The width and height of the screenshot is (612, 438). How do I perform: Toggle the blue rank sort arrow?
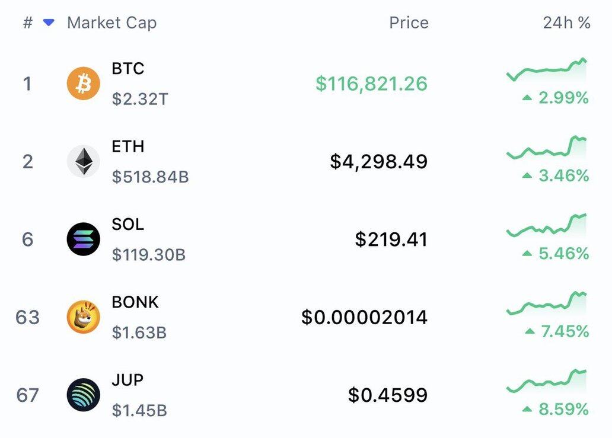point(49,23)
